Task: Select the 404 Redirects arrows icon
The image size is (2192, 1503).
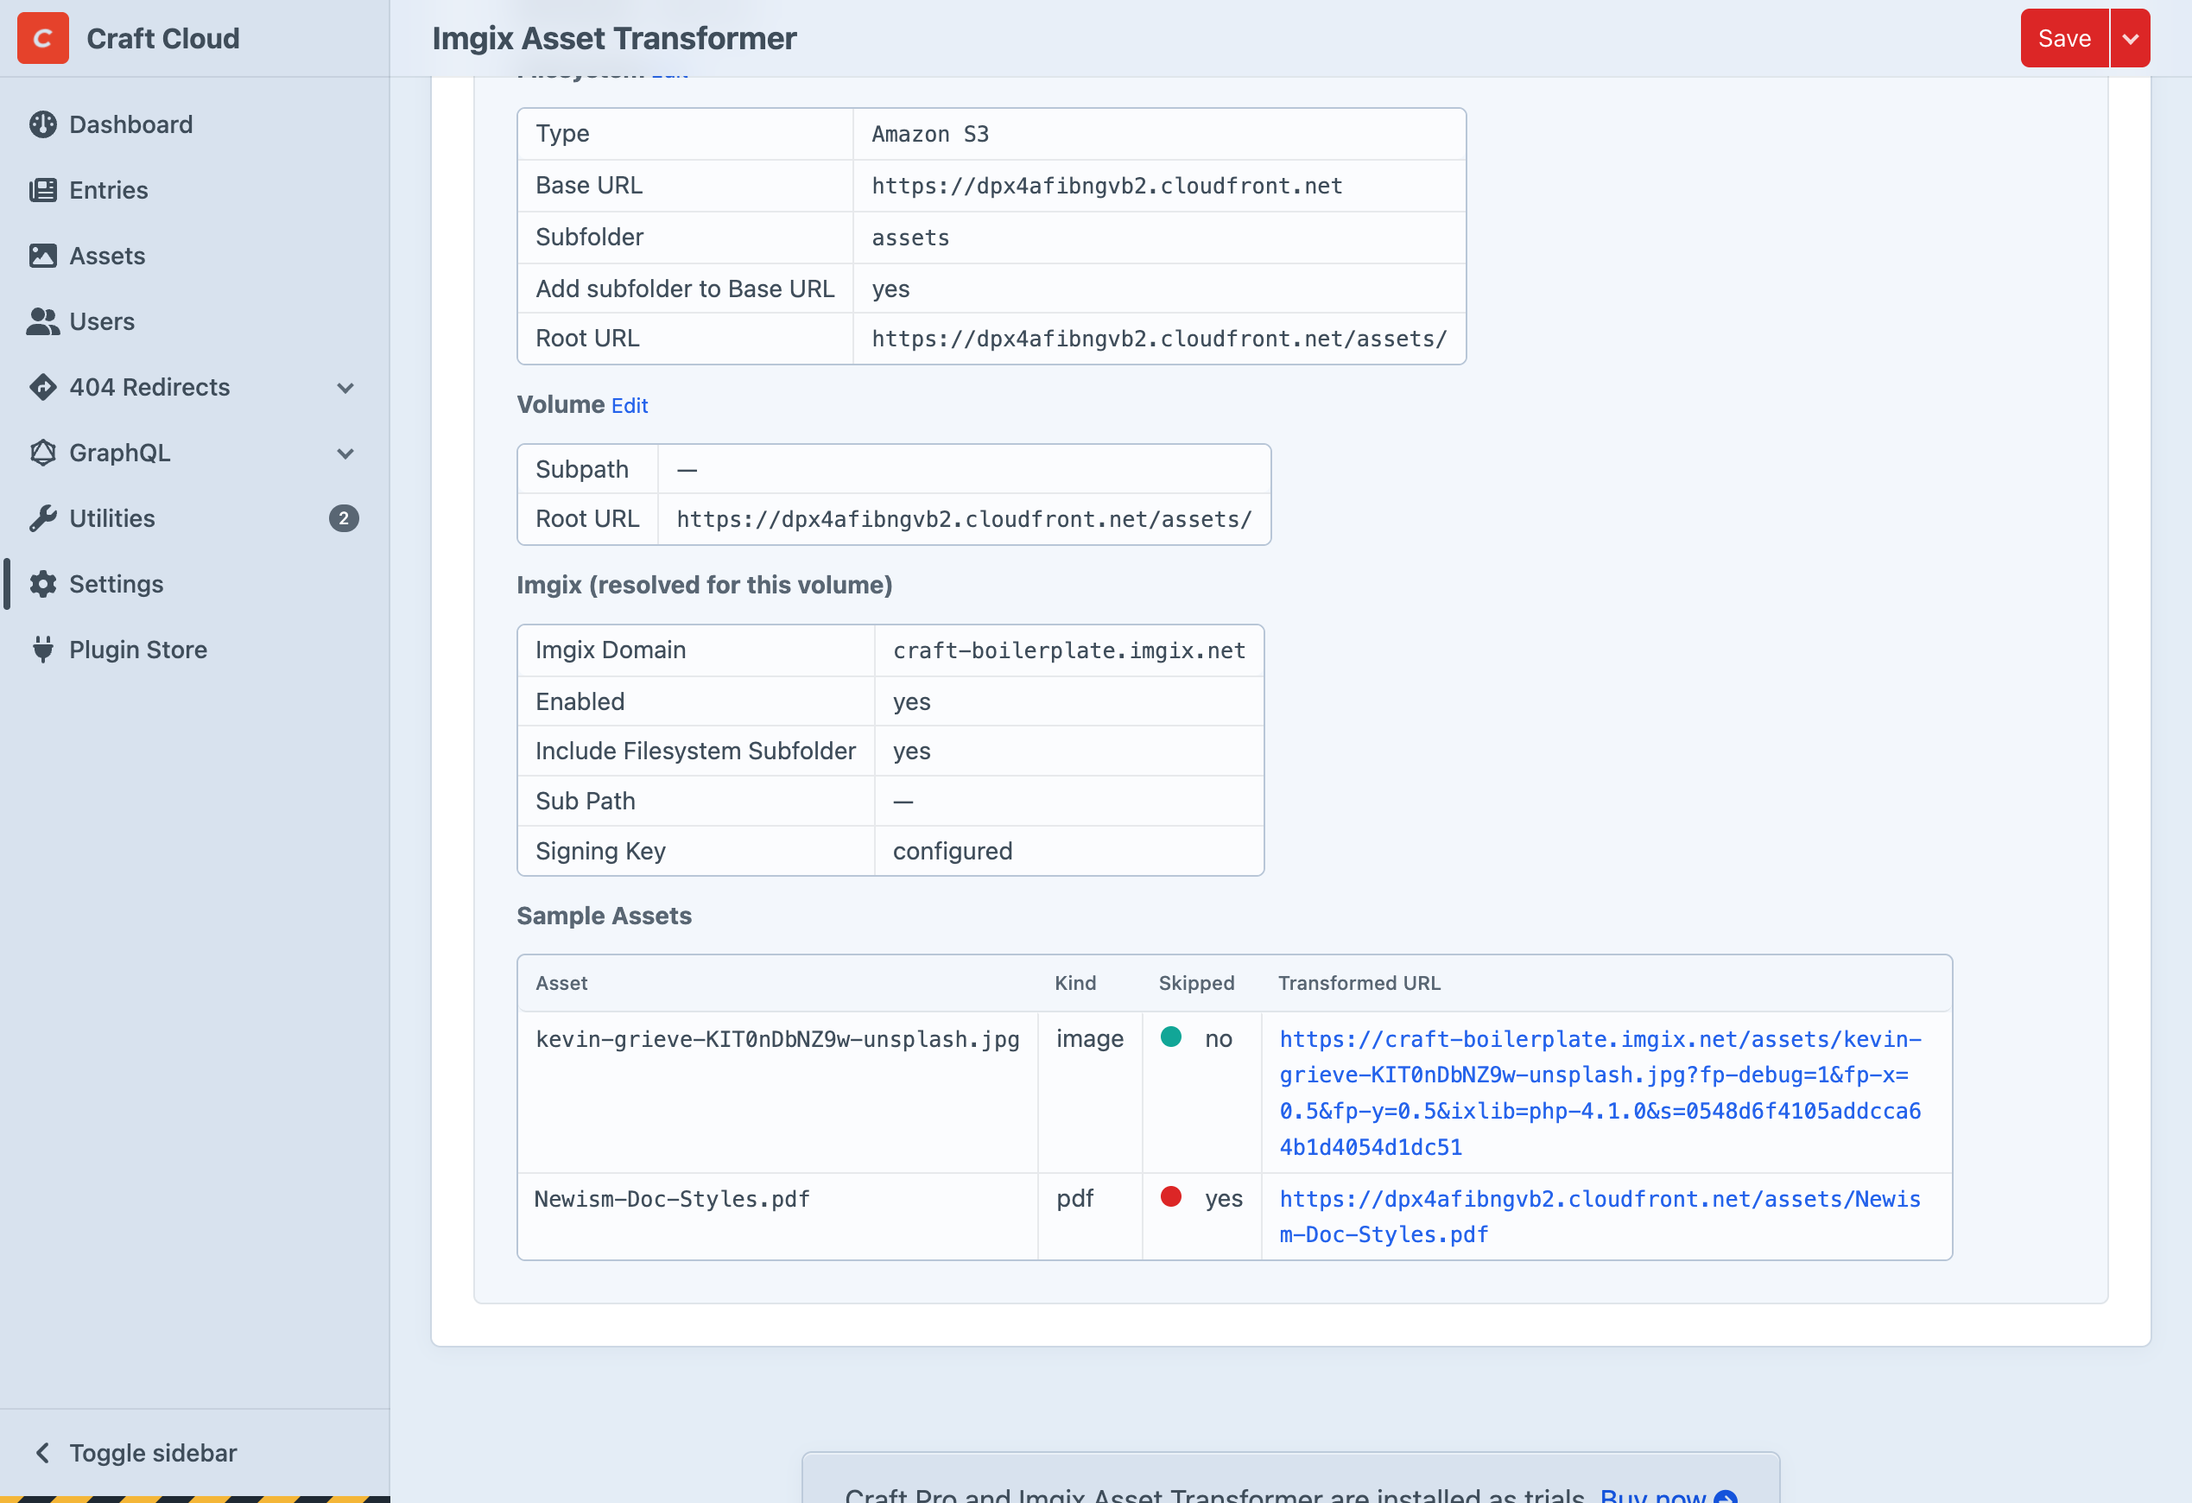Action: 43,387
